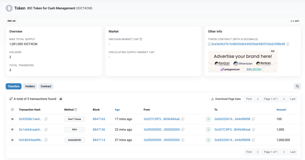Preview transaction 0x92008c1ee4 with eye icon
Screen dimensions: 305x160
pos(12,119)
